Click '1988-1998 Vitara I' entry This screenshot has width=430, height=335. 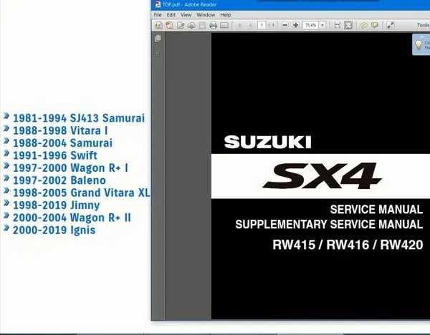tap(60, 131)
